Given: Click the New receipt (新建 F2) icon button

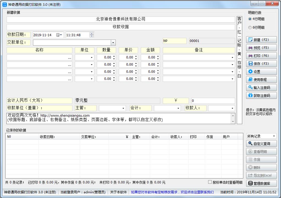Looking at the screenshot, I should 261,40.
